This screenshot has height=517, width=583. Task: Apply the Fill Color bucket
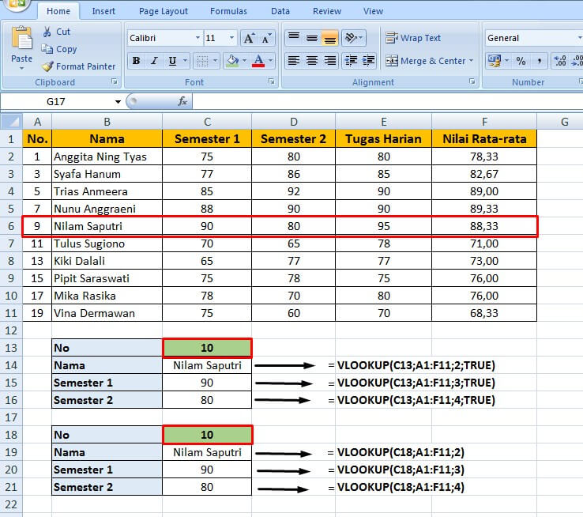click(x=233, y=61)
